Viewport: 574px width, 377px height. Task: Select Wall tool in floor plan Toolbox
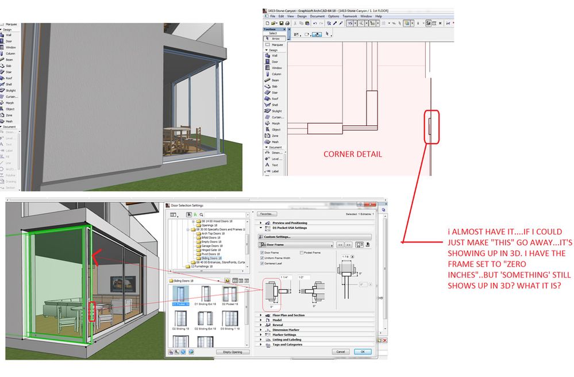click(x=271, y=56)
